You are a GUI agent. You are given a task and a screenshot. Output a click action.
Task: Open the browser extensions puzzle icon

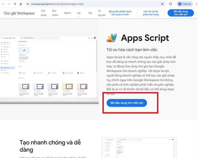[x=171, y=4]
